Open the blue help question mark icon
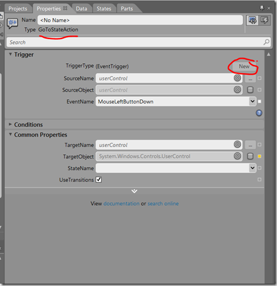Image resolution: width=277 pixels, height=286 pixels. pos(259,113)
